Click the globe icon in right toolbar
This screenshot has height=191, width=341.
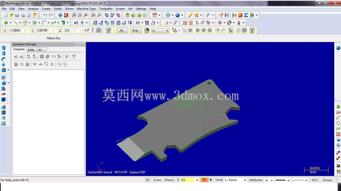tap(338, 145)
